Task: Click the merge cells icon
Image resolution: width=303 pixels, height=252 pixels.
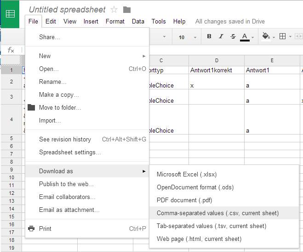Action: click(x=298, y=36)
